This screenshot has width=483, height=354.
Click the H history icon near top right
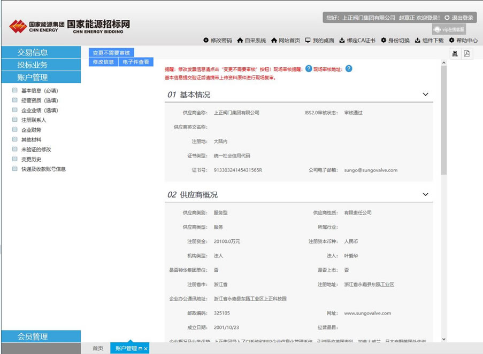pyautogui.click(x=454, y=53)
